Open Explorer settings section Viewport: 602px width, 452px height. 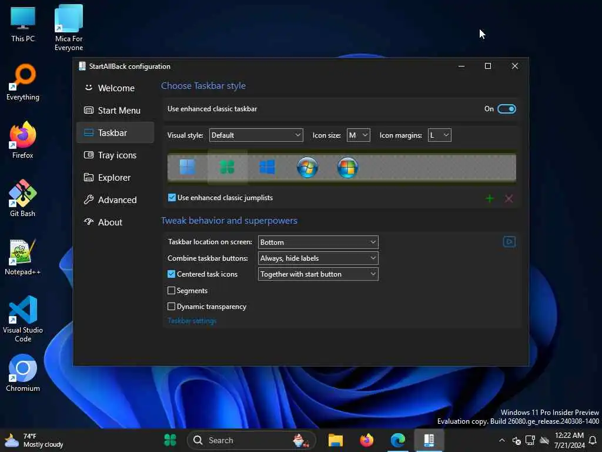pos(115,178)
